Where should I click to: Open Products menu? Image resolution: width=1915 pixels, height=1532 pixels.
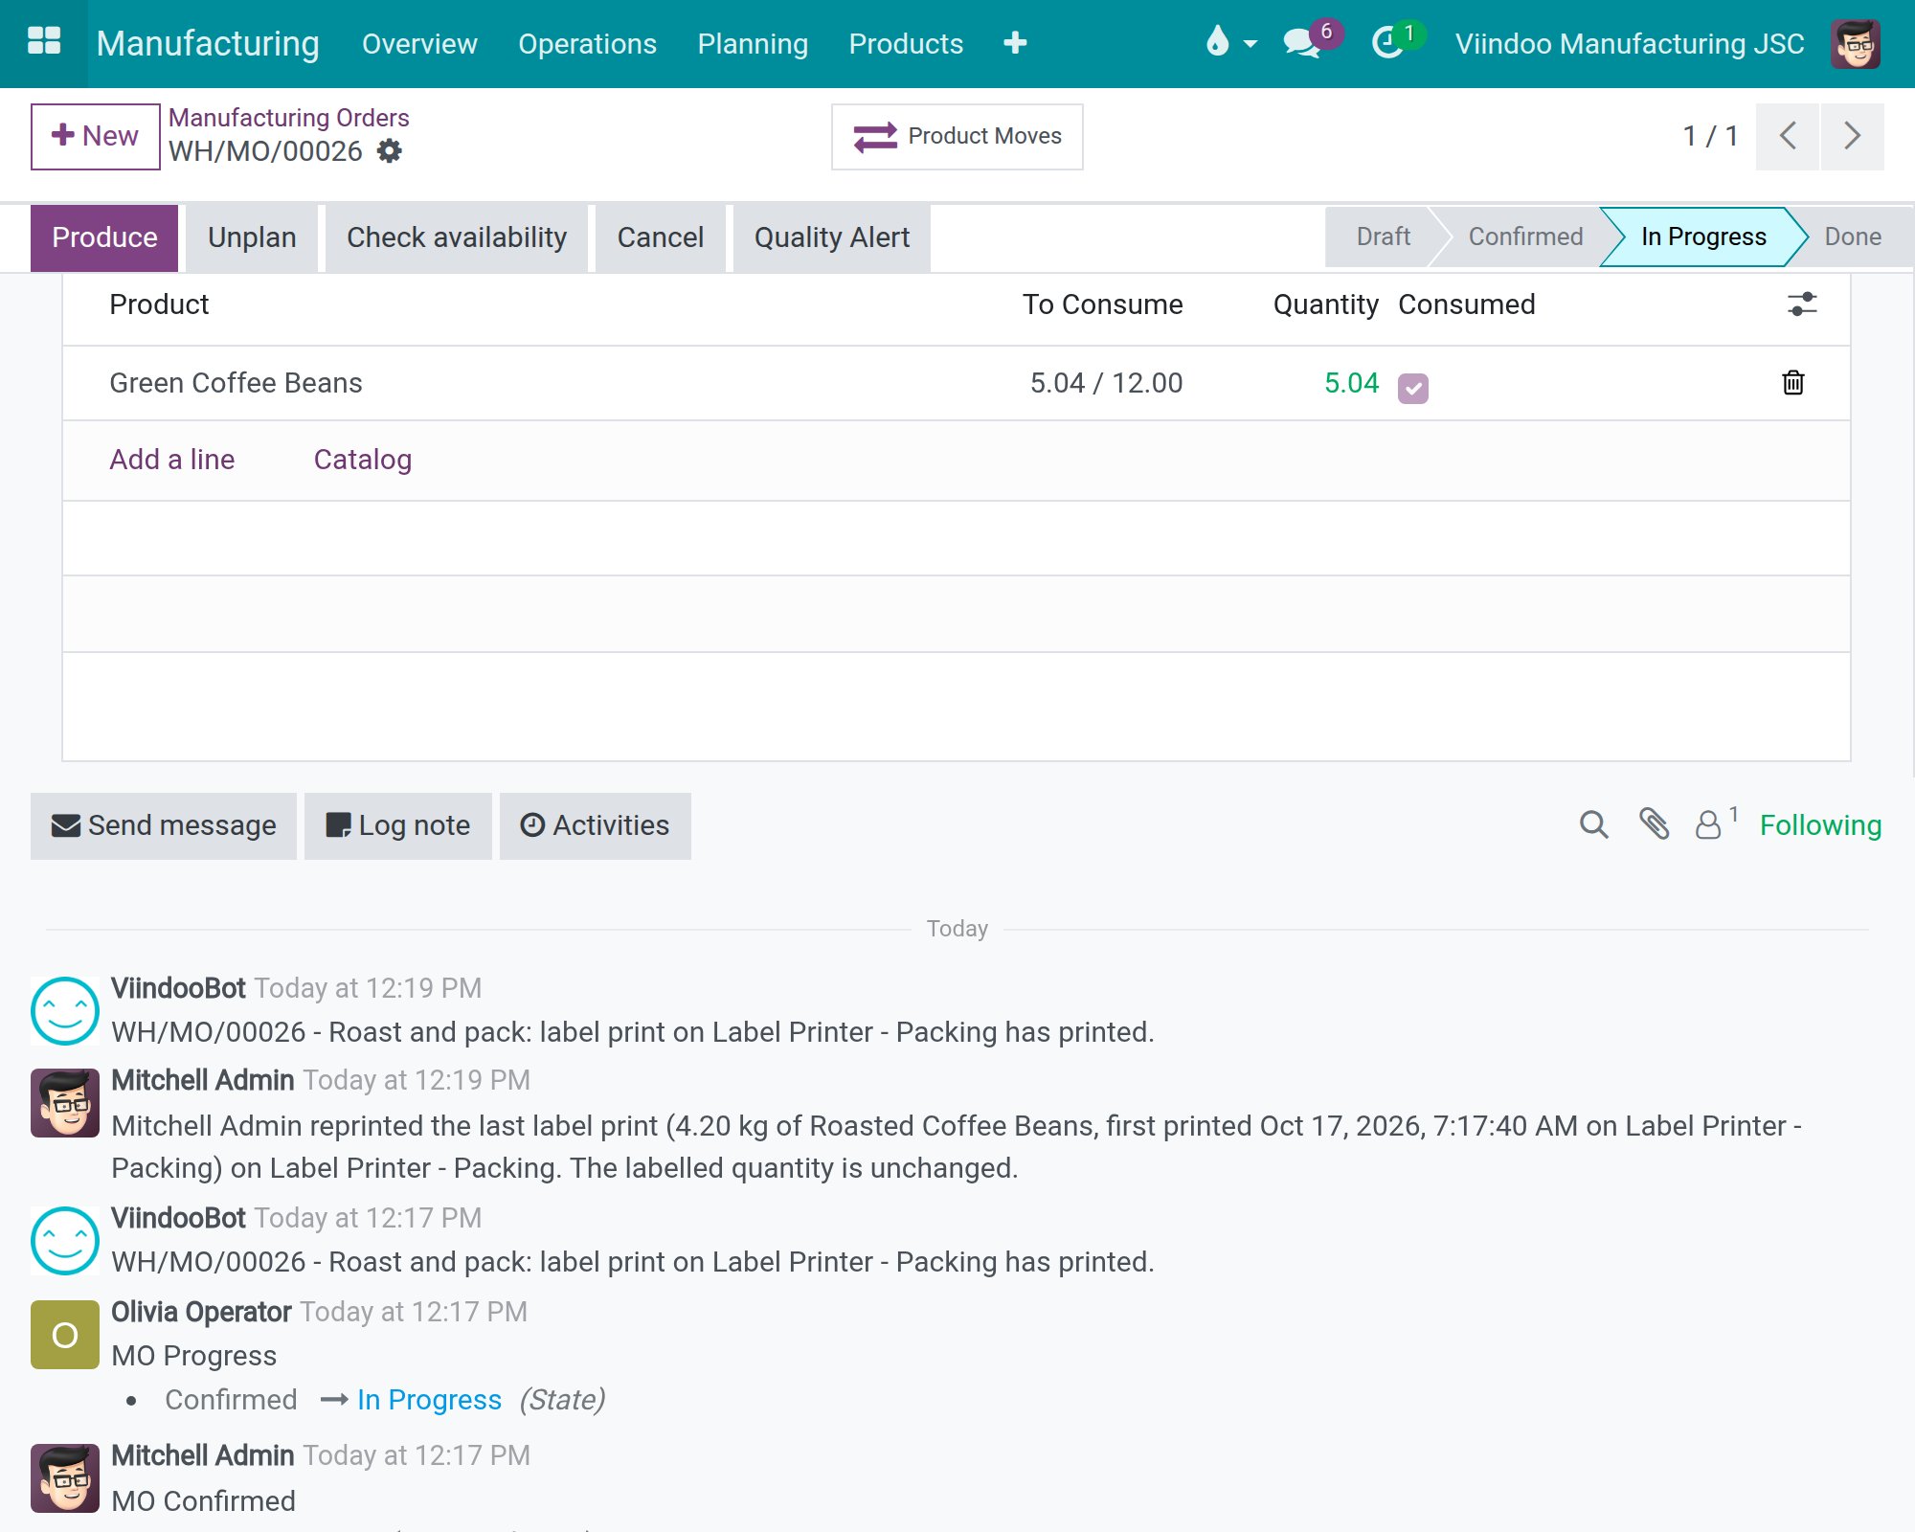coord(906,44)
